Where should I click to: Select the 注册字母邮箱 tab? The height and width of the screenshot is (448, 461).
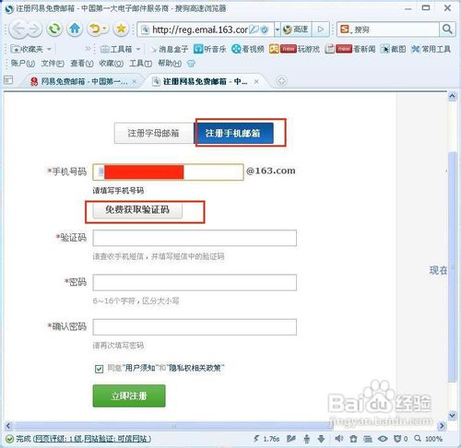click(154, 133)
